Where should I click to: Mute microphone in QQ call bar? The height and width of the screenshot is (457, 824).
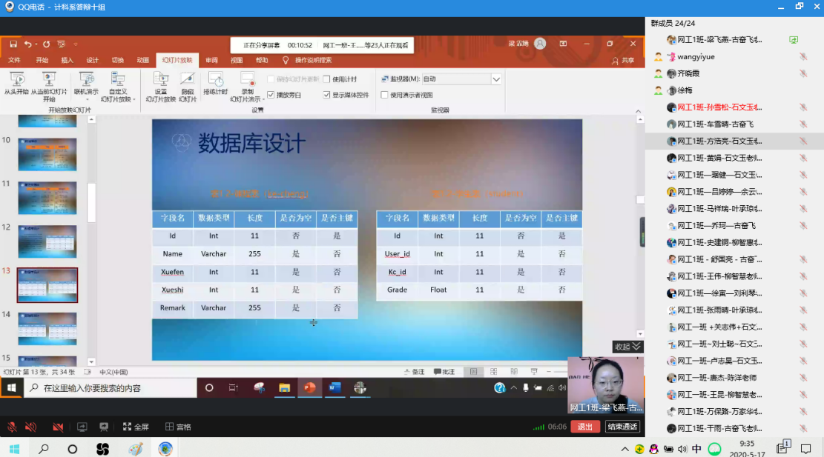(x=12, y=427)
